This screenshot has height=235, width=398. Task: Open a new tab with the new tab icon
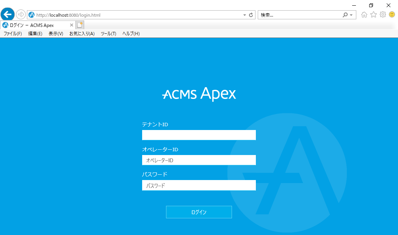click(x=80, y=24)
